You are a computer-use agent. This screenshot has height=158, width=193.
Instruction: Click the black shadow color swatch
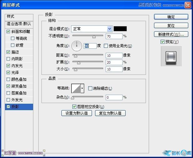click(120, 29)
